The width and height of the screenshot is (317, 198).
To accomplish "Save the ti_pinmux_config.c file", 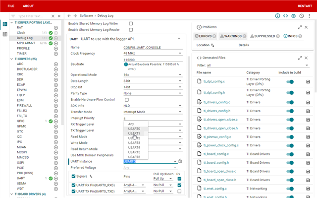I will (x=308, y=137).
